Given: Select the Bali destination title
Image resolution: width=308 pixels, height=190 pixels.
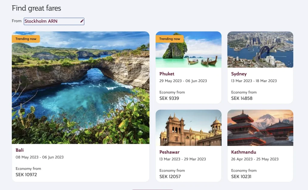Looking at the screenshot, I should pyautogui.click(x=20, y=150).
